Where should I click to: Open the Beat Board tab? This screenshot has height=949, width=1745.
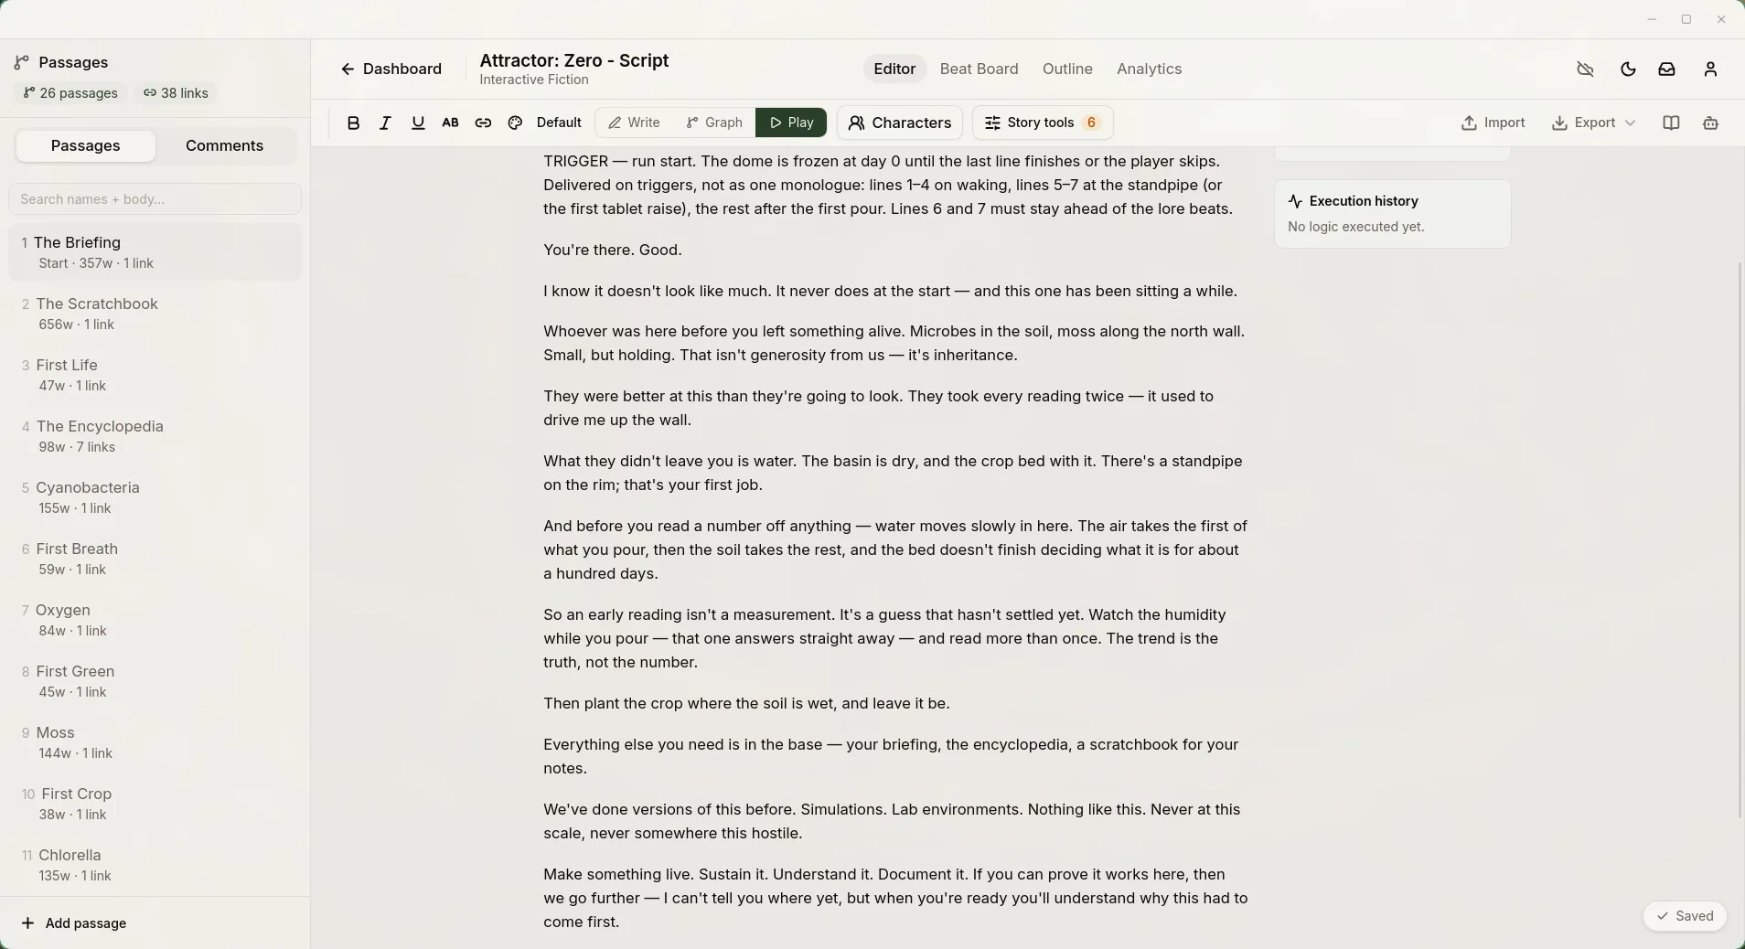click(x=979, y=69)
